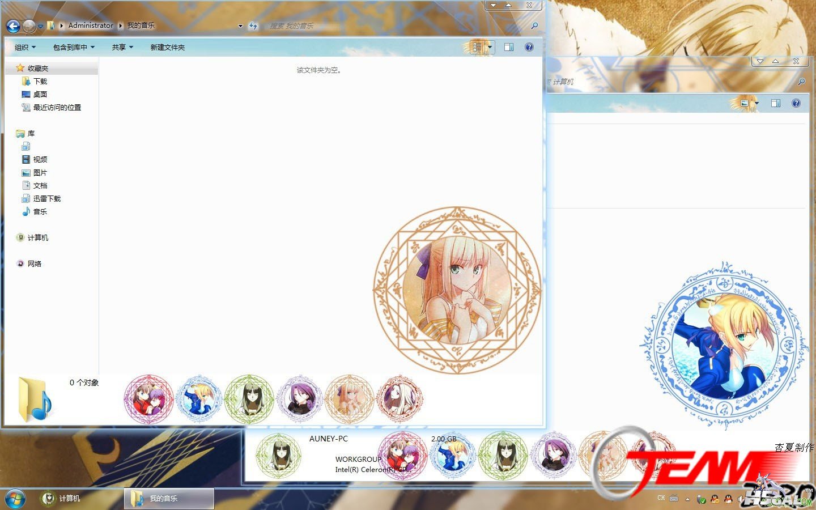Click the folder icon beside 下载

pos(25,81)
